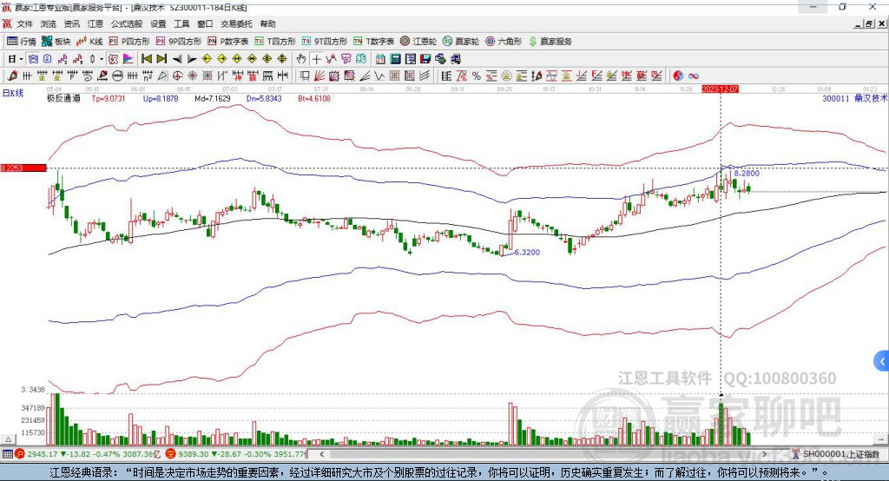Jump to the first bar

pyautogui.click(x=146, y=59)
